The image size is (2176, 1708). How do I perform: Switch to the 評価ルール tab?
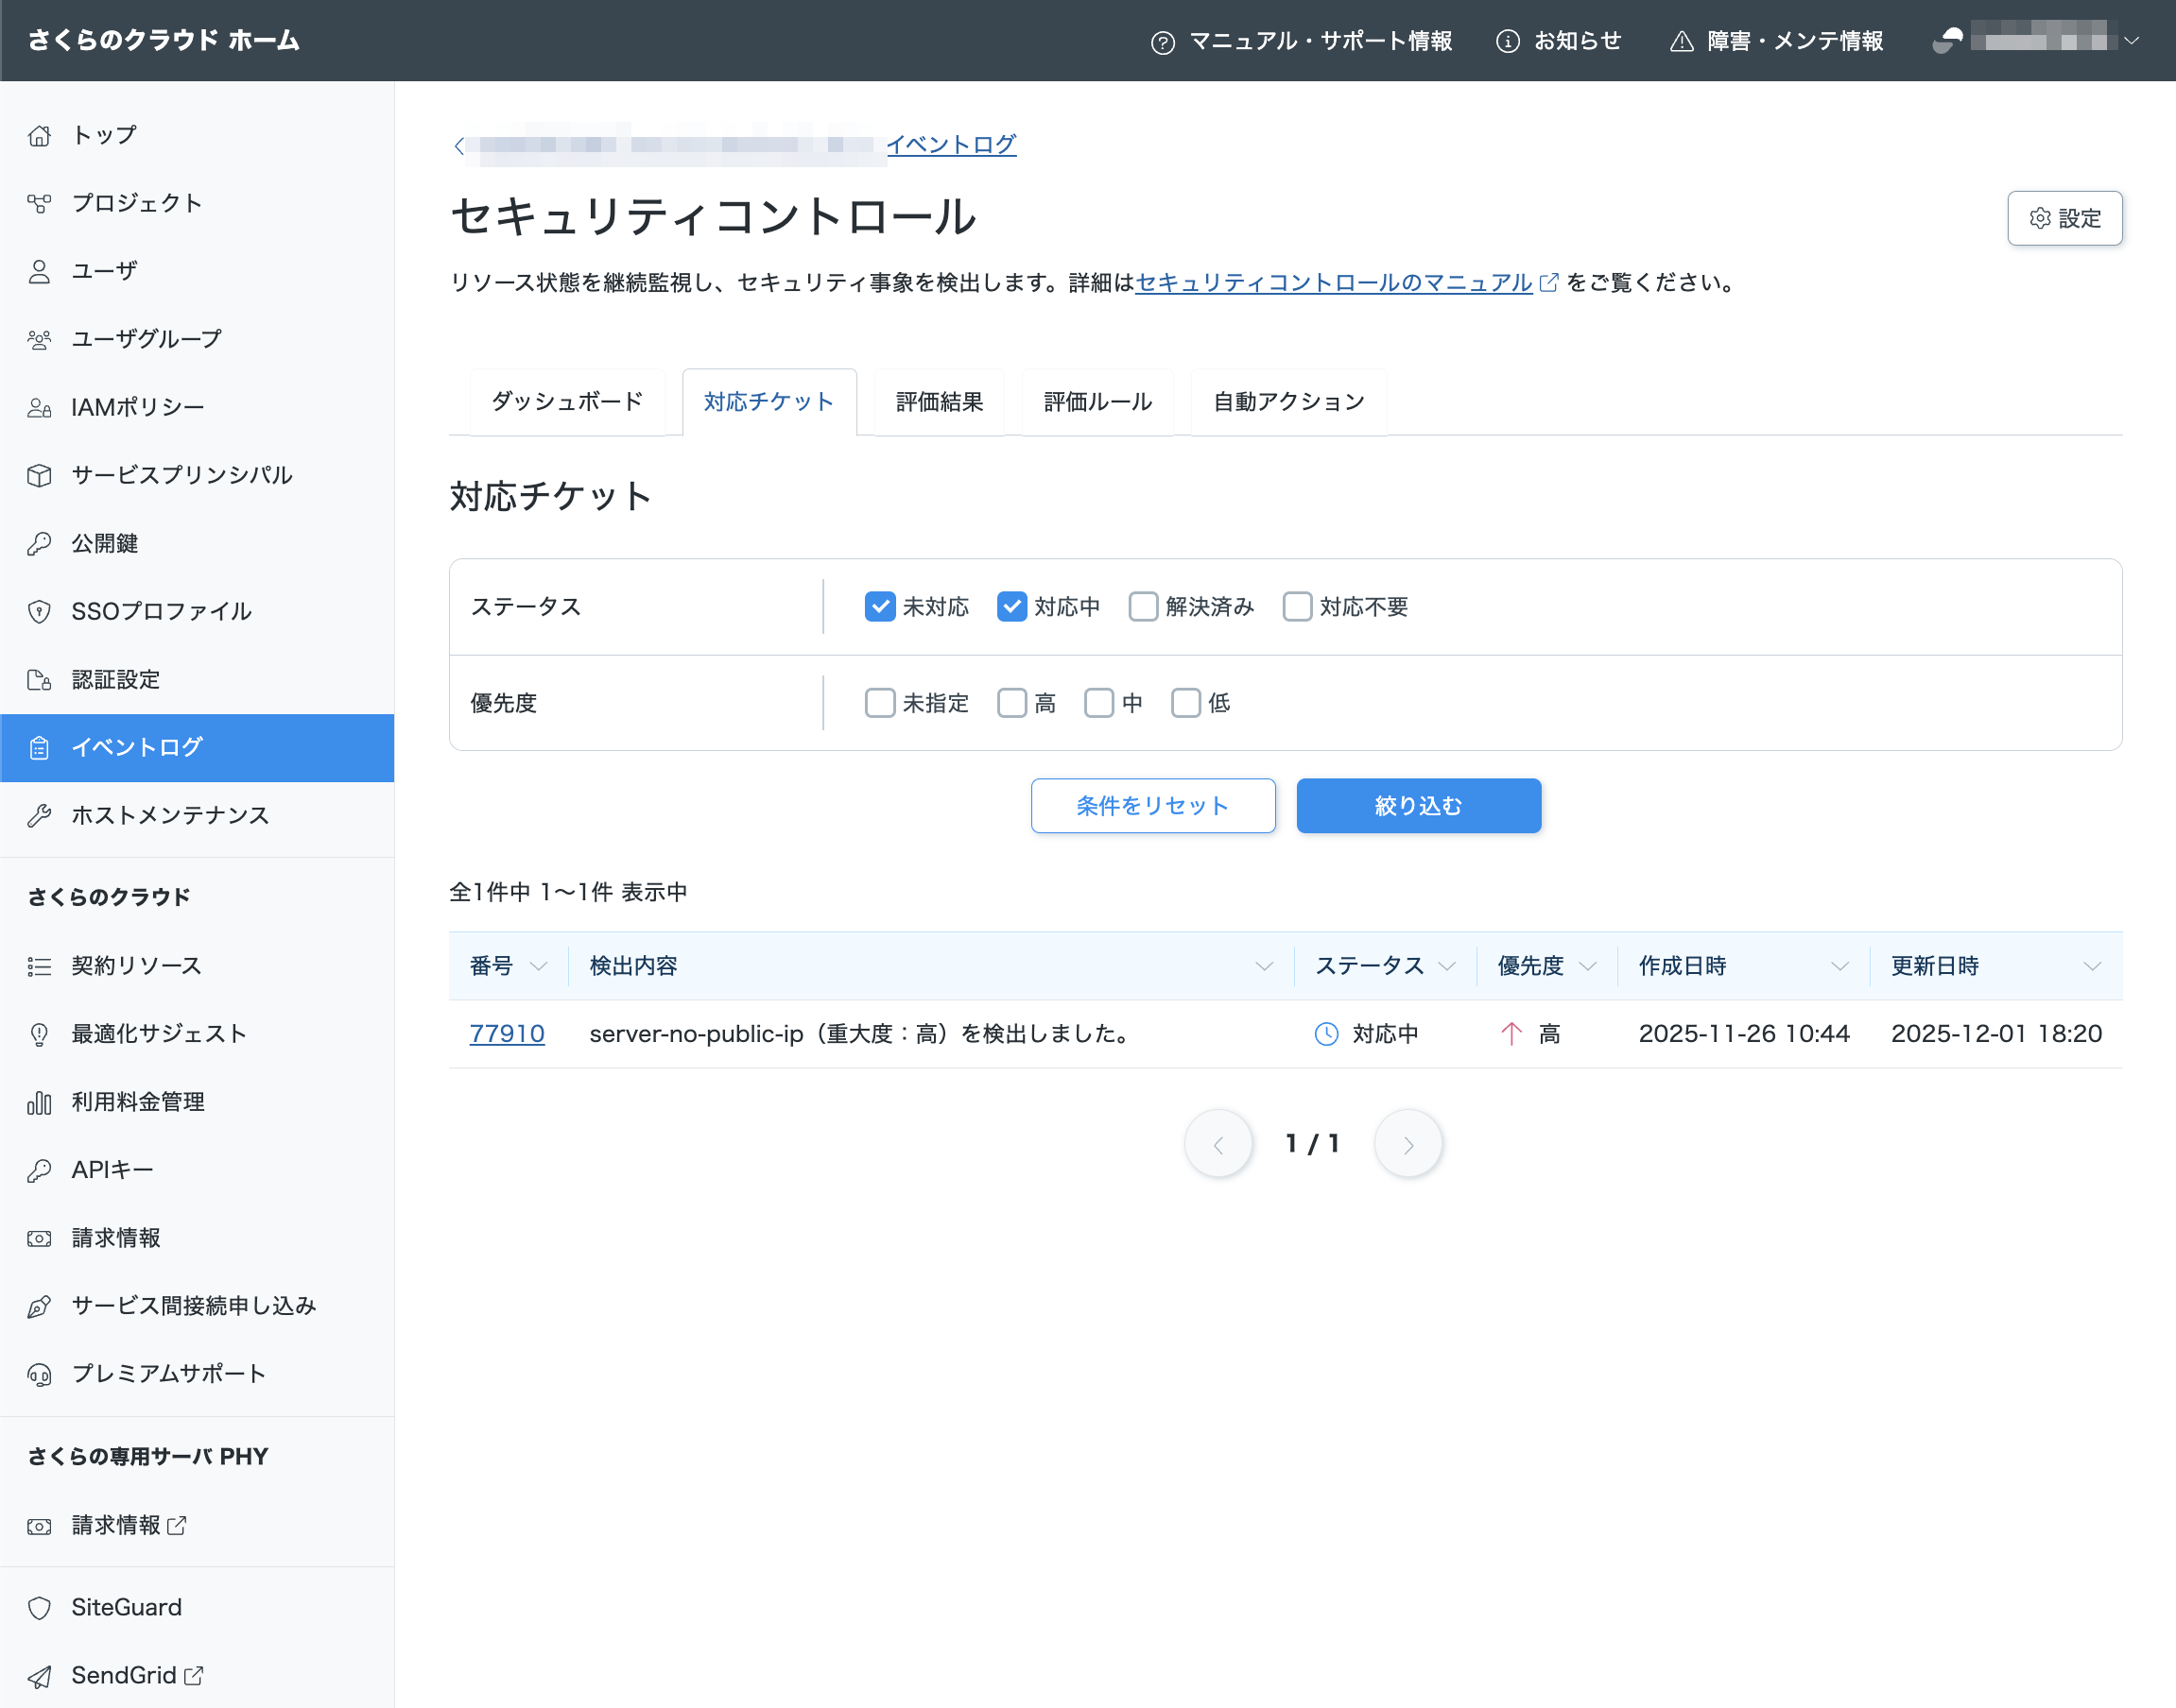(x=1097, y=402)
